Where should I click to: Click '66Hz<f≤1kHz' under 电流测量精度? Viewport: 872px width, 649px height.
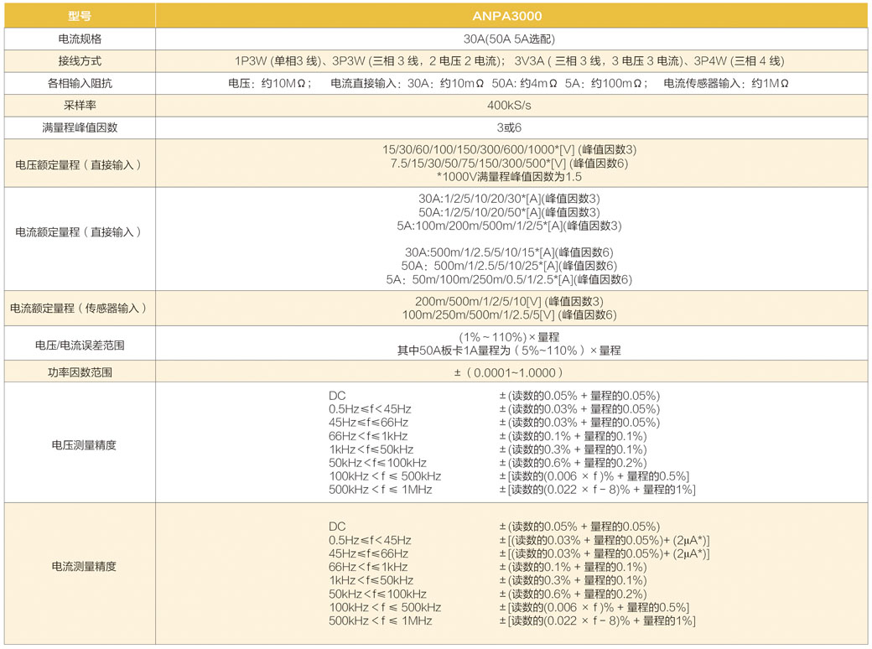pos(368,568)
